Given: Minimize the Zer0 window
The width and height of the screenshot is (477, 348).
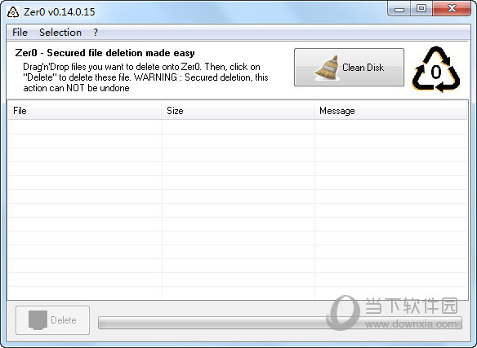Looking at the screenshot, I should [x=399, y=9].
